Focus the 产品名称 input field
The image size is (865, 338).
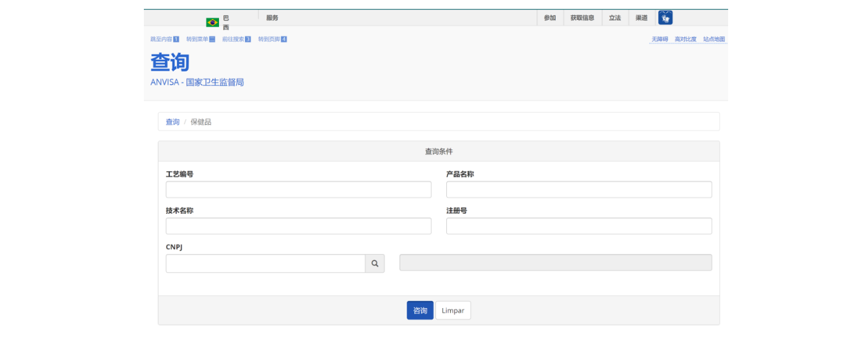[579, 190]
